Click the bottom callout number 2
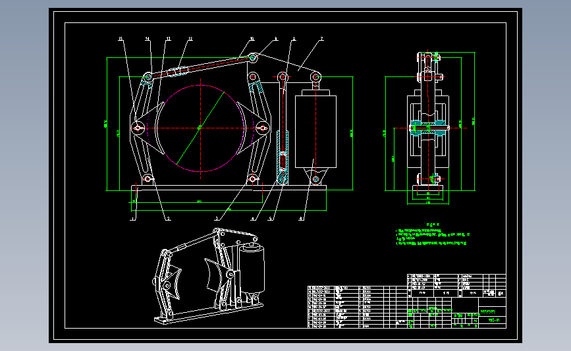571x351 pixels. (168, 219)
